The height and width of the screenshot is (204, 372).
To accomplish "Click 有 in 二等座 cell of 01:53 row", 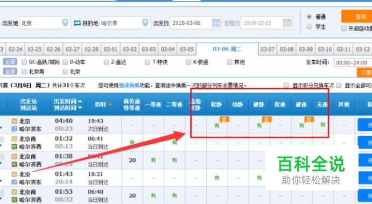I will pyautogui.click(x=174, y=196).
